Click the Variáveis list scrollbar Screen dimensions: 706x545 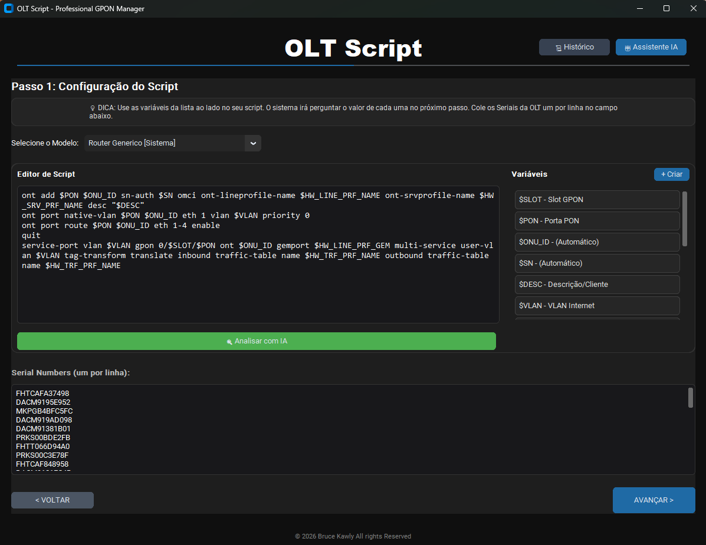tap(684, 219)
